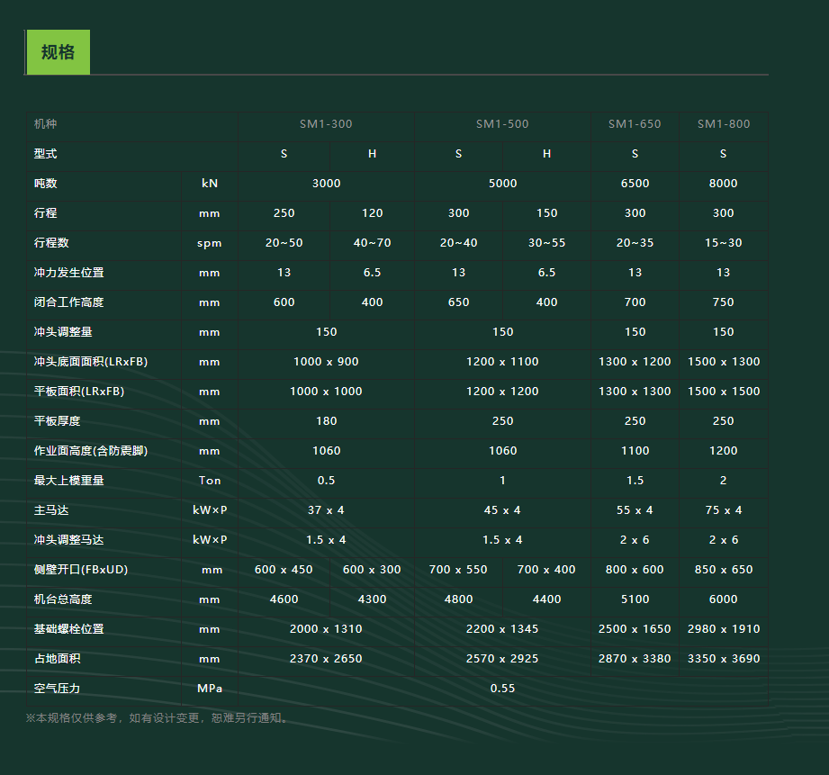The height and width of the screenshot is (775, 829).
Task: Click the 2000 x 1310 bolt position cell
Action: [x=326, y=629]
